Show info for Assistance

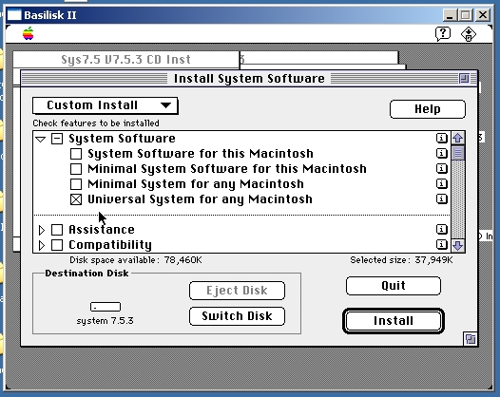442,230
